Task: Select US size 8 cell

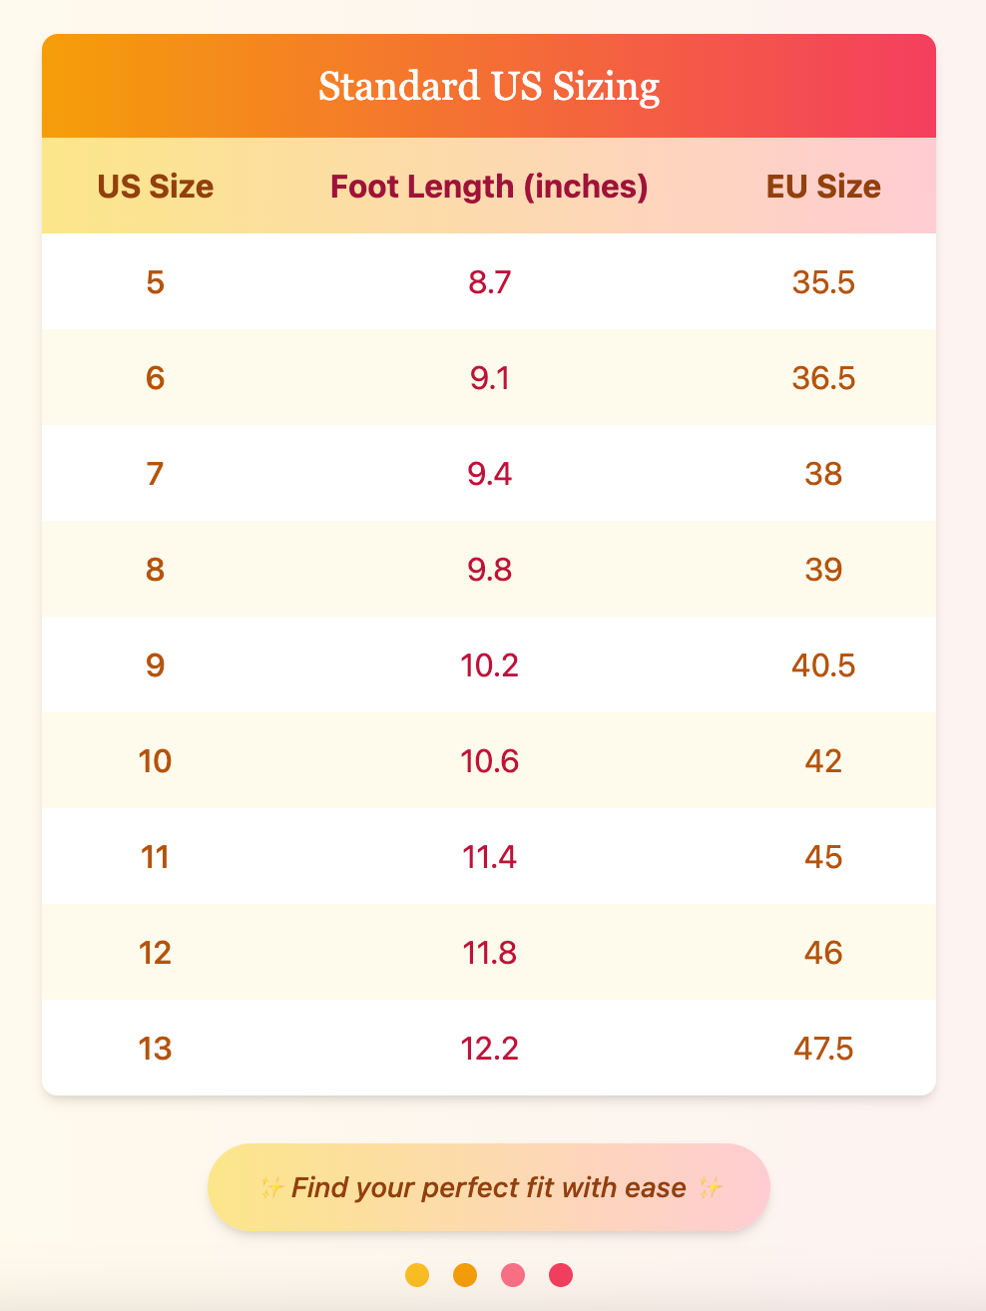Action: pos(156,570)
